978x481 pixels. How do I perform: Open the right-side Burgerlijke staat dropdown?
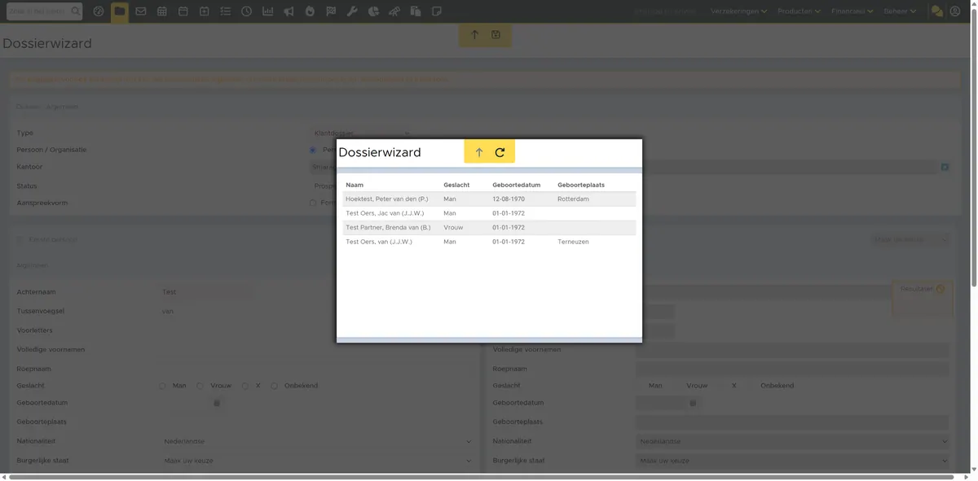click(x=793, y=461)
